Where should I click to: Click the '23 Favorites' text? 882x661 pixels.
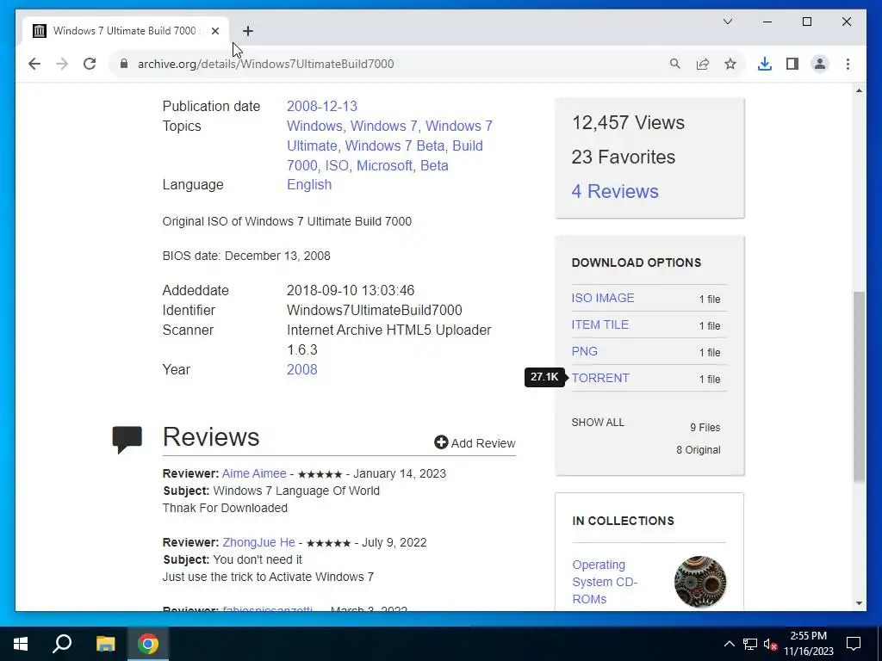click(x=624, y=157)
